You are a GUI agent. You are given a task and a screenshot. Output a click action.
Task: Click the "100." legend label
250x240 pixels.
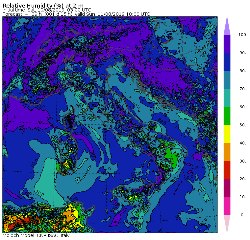point(243,35)
